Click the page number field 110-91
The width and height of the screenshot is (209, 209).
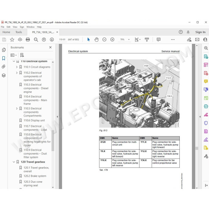62,40
